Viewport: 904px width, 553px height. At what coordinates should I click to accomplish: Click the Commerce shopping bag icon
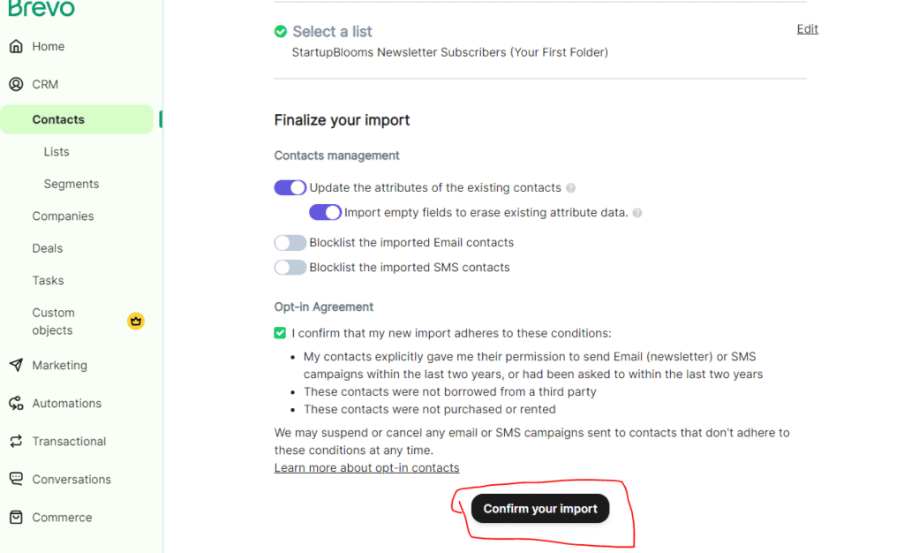pyautogui.click(x=16, y=518)
